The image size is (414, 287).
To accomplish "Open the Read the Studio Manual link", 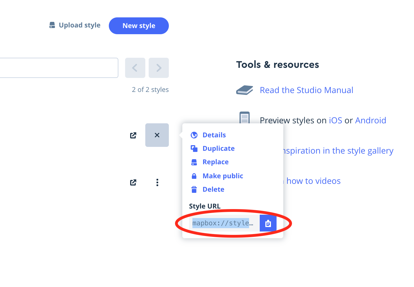I will pyautogui.click(x=306, y=90).
